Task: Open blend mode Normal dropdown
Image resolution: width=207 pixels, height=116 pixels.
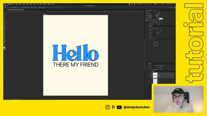Action: click(x=152, y=68)
